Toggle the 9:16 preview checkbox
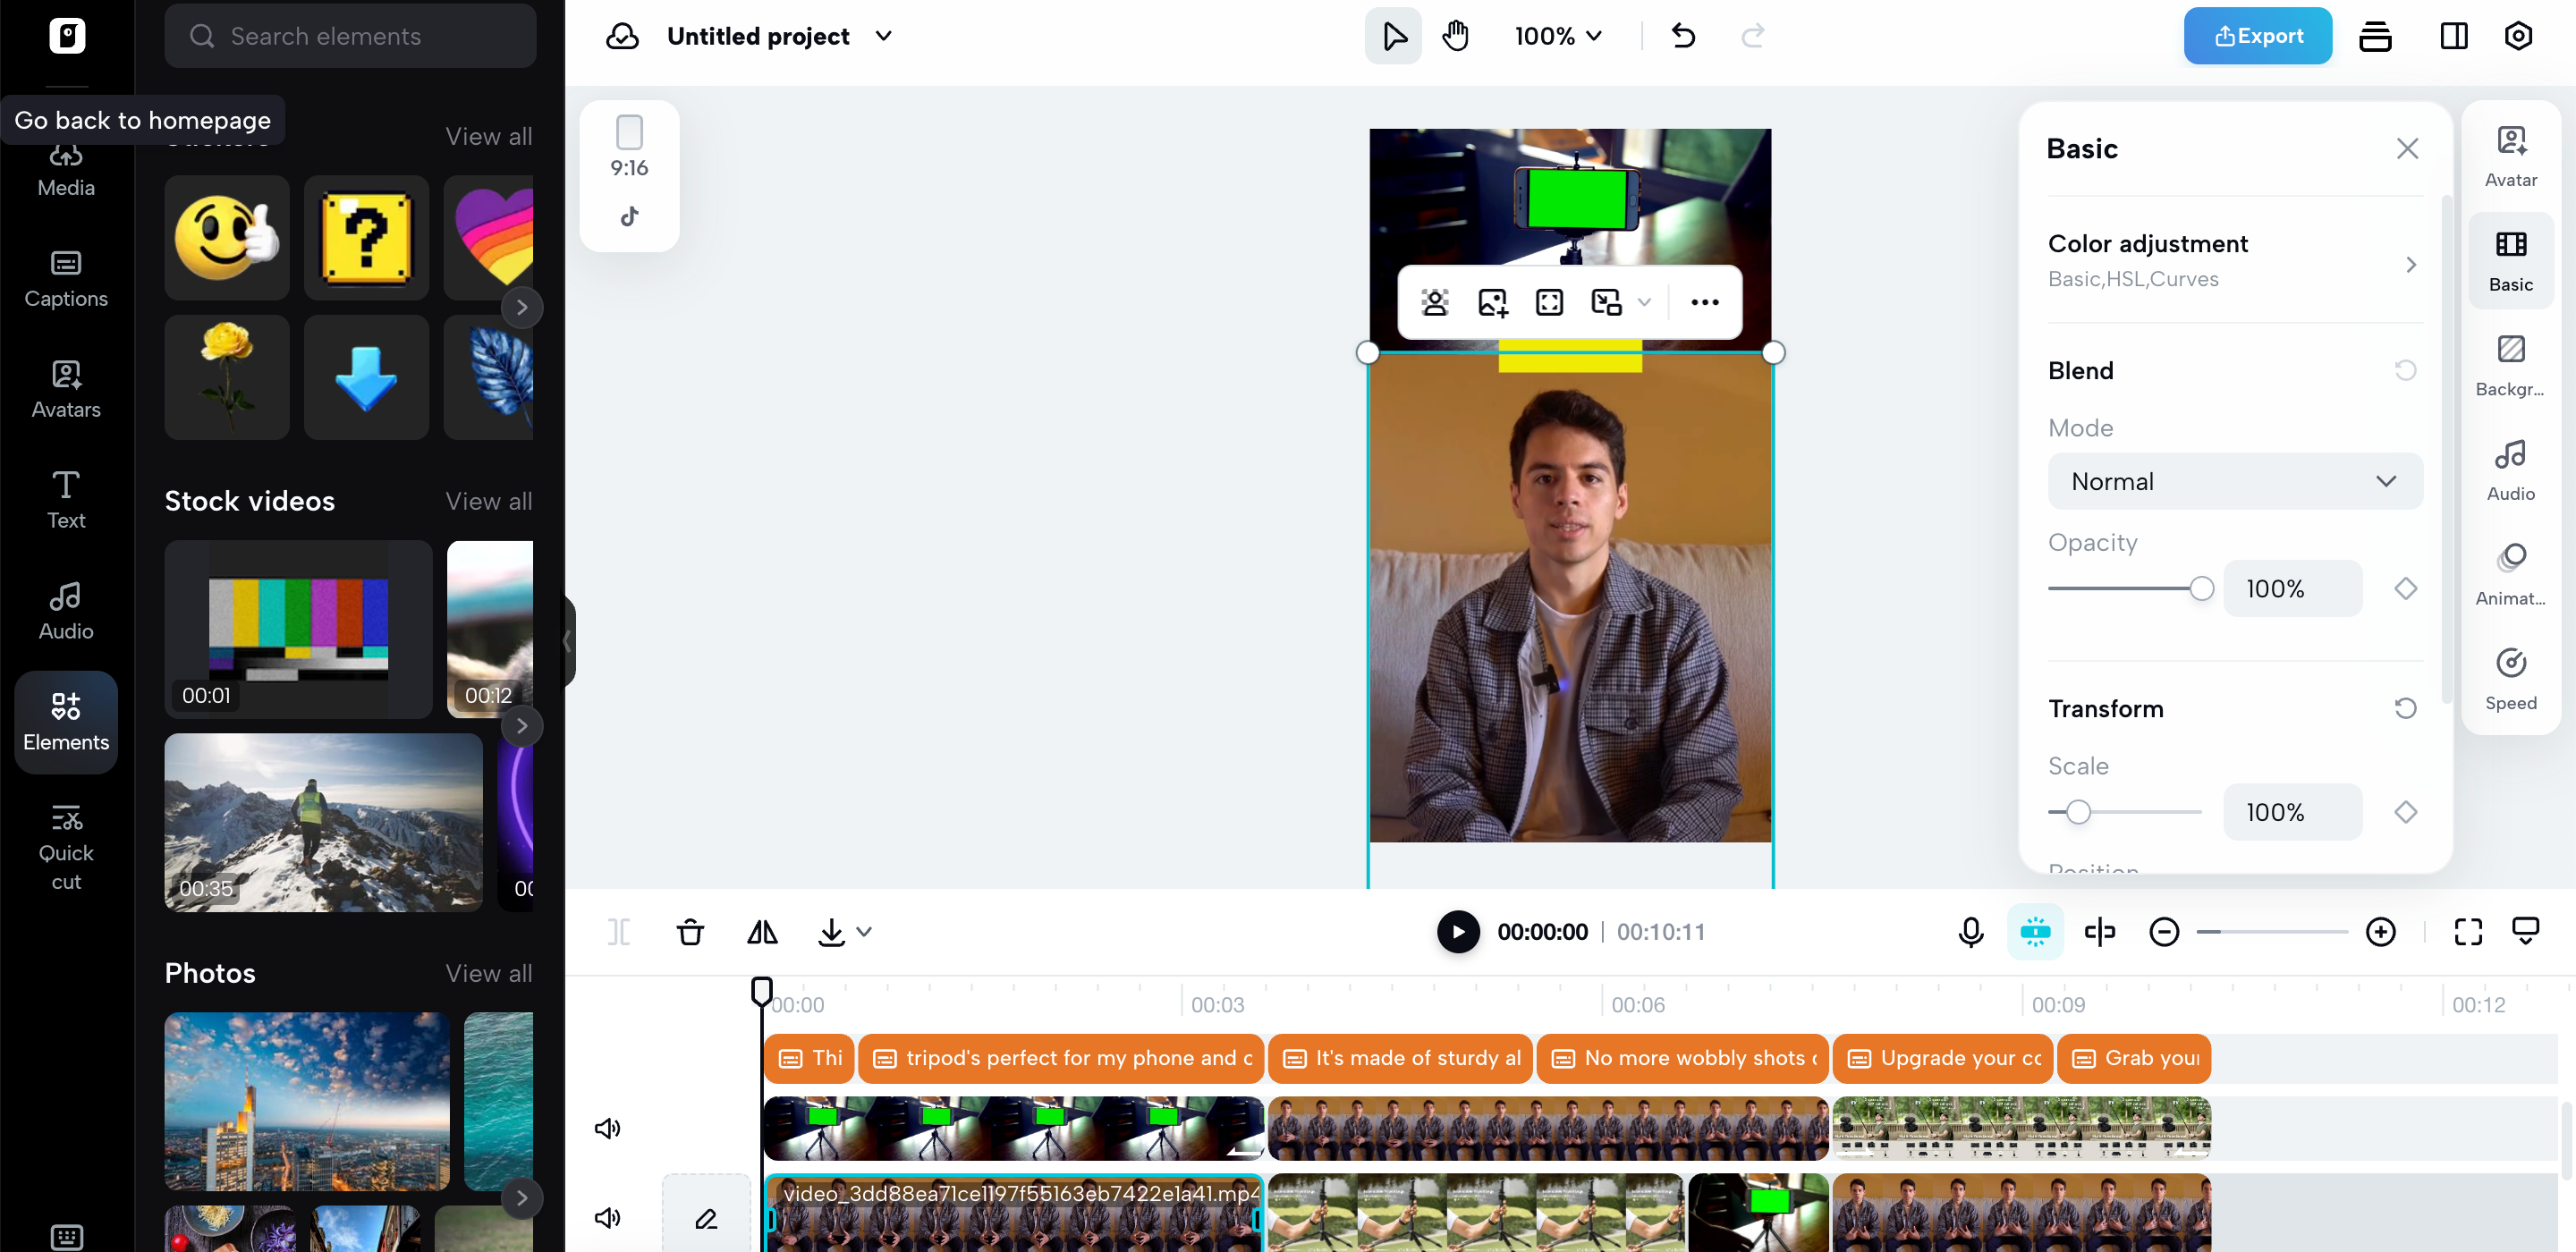The height and width of the screenshot is (1252, 2576). 629,131
